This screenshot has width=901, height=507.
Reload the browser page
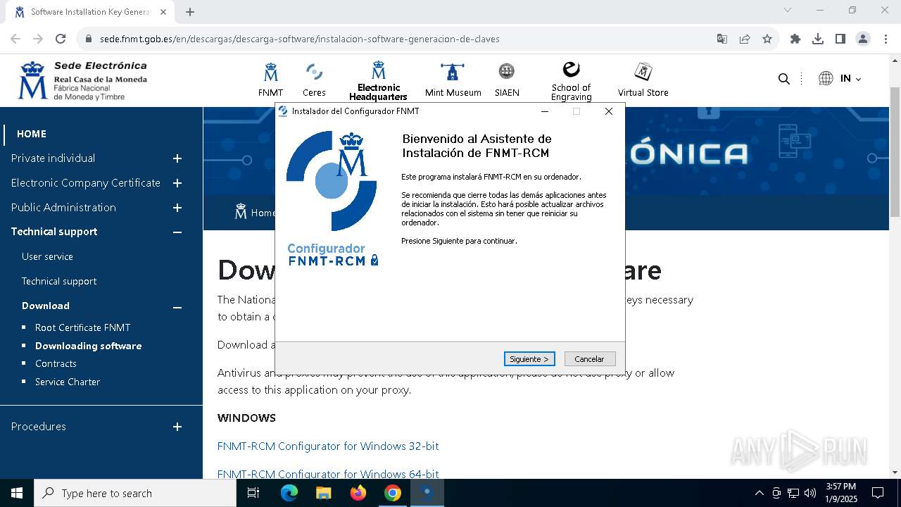(x=61, y=39)
